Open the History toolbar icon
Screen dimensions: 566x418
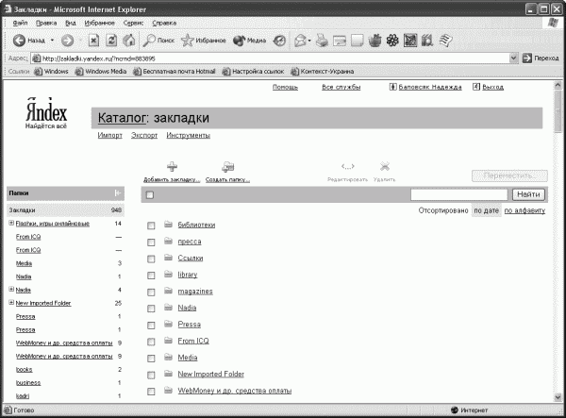(279, 41)
